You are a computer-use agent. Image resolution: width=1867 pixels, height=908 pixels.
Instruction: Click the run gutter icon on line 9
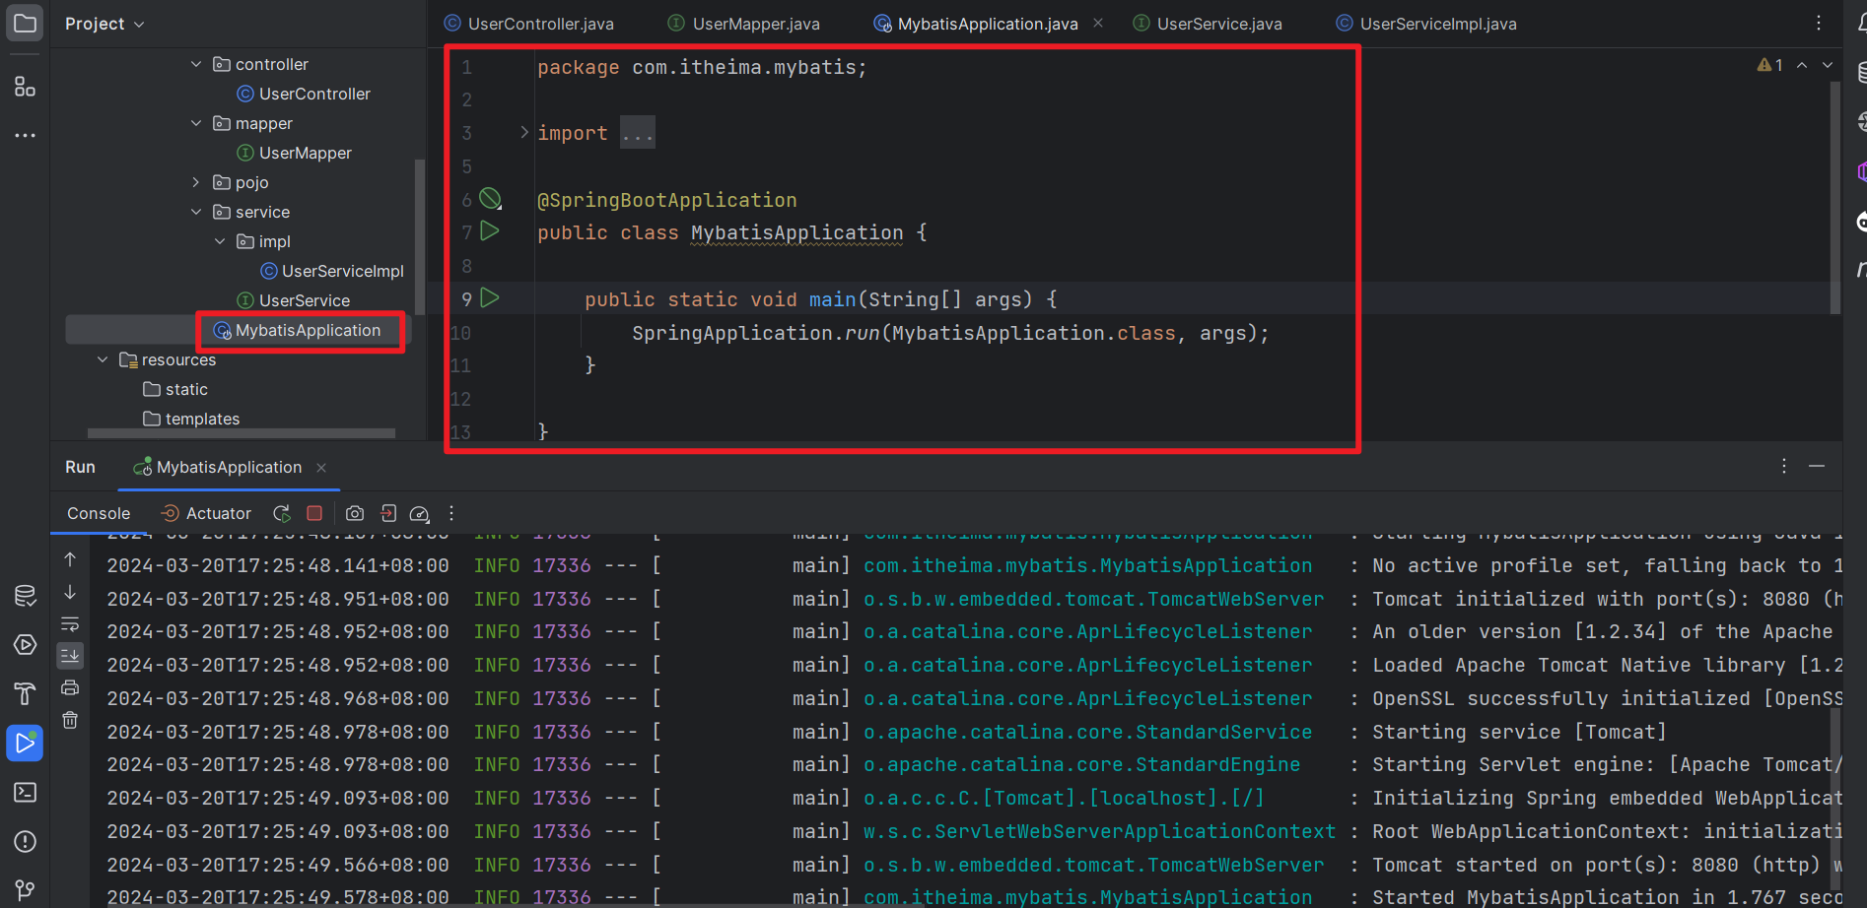490,297
